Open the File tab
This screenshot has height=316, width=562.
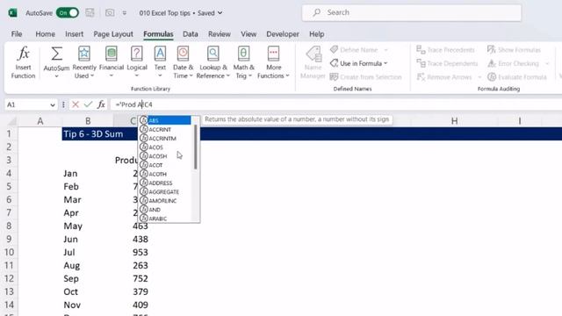click(x=17, y=34)
